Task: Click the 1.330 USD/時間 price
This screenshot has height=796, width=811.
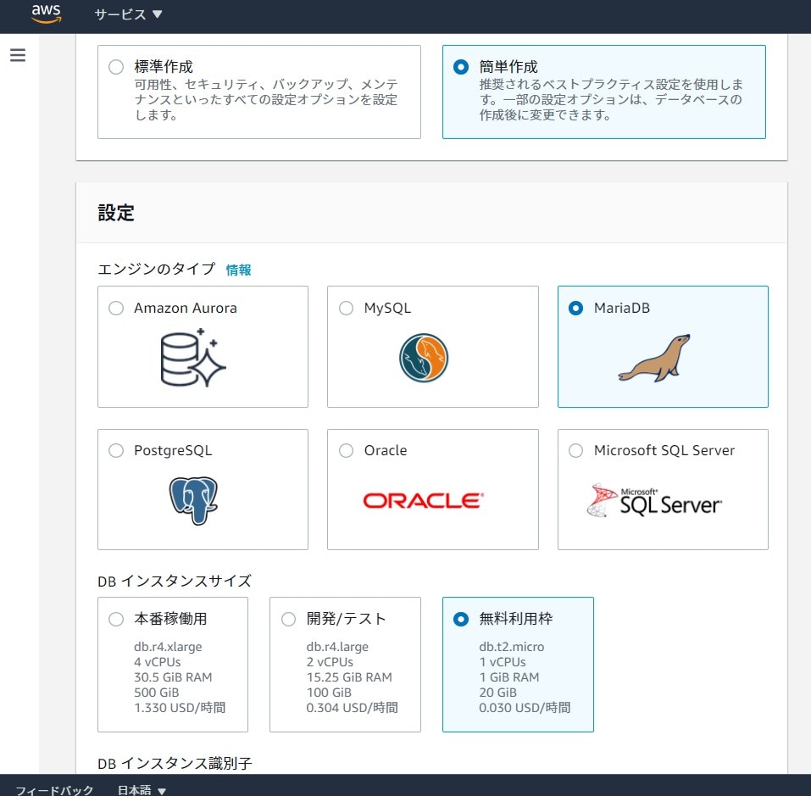Action: 180,708
